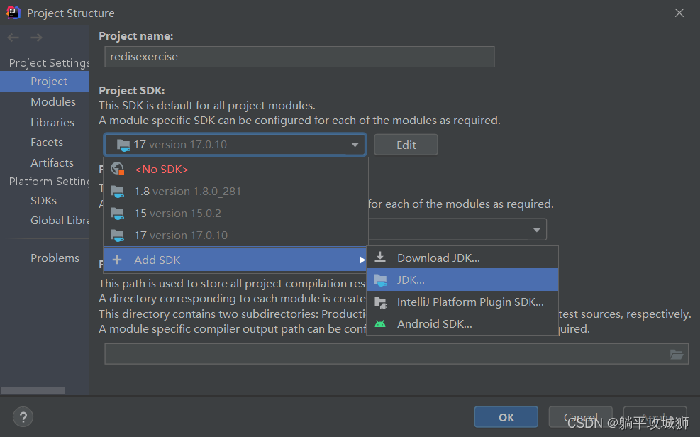Click the sidebar horizontal scrollbar
700x437 pixels.
[x=33, y=391]
